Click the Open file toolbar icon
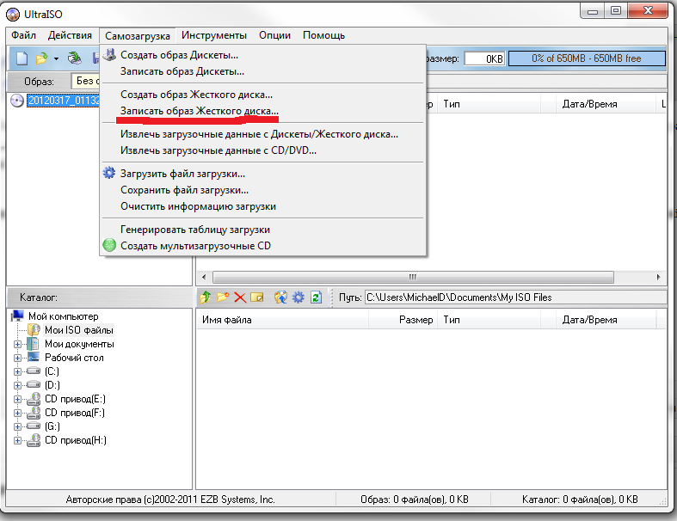 pyautogui.click(x=41, y=58)
